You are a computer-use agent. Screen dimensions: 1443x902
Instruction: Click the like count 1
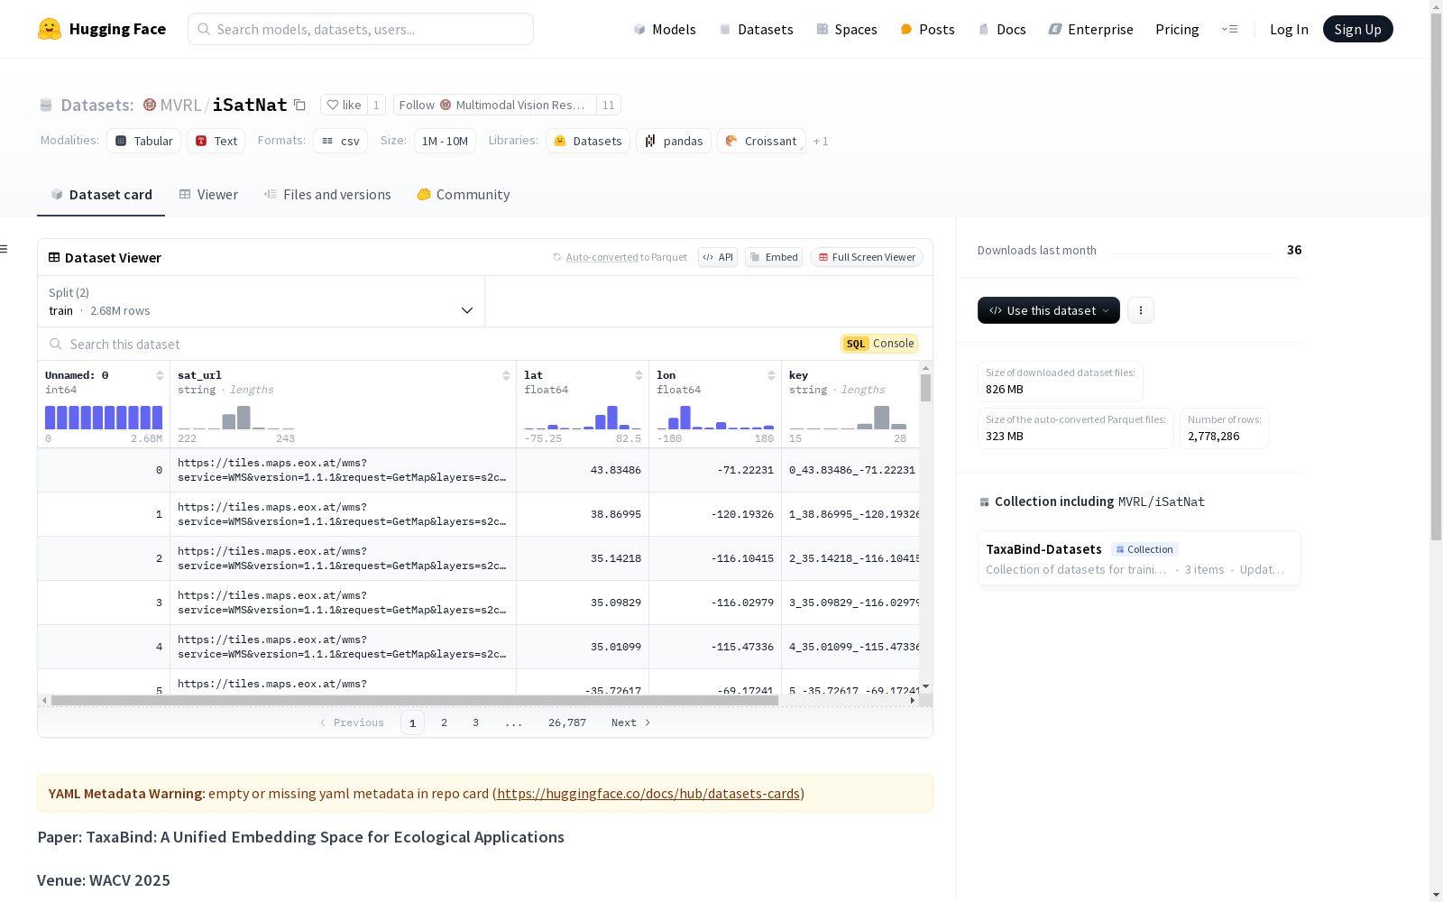click(376, 106)
